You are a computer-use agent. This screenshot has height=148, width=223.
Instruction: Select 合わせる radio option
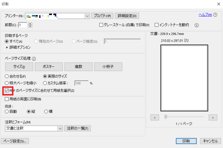[x=7, y=77]
